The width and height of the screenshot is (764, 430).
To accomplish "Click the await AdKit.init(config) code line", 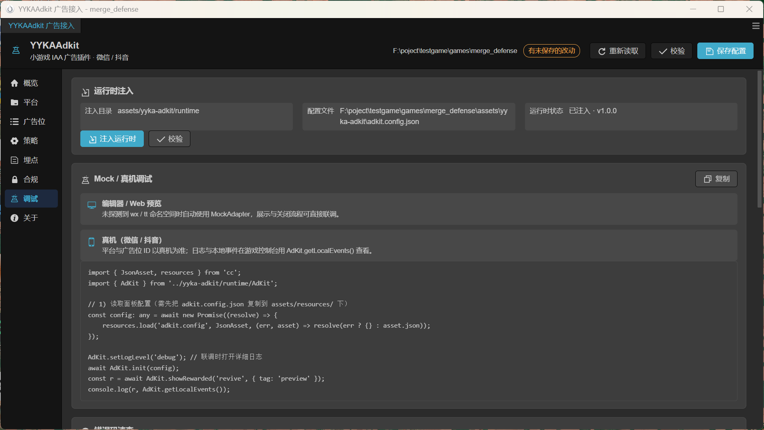I will (x=133, y=368).
